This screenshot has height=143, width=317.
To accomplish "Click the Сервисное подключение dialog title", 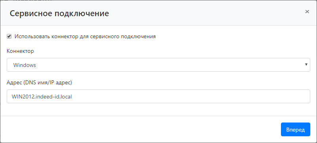I will tap(59, 13).
